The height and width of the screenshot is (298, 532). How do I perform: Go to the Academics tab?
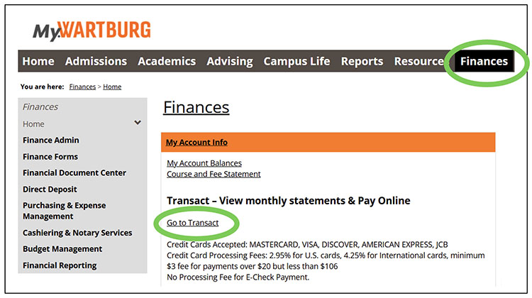[x=167, y=61]
